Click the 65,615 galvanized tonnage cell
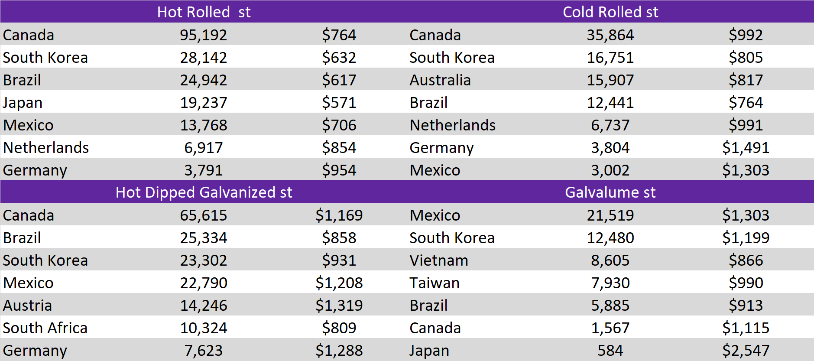The width and height of the screenshot is (814, 361). pyautogui.click(x=204, y=215)
